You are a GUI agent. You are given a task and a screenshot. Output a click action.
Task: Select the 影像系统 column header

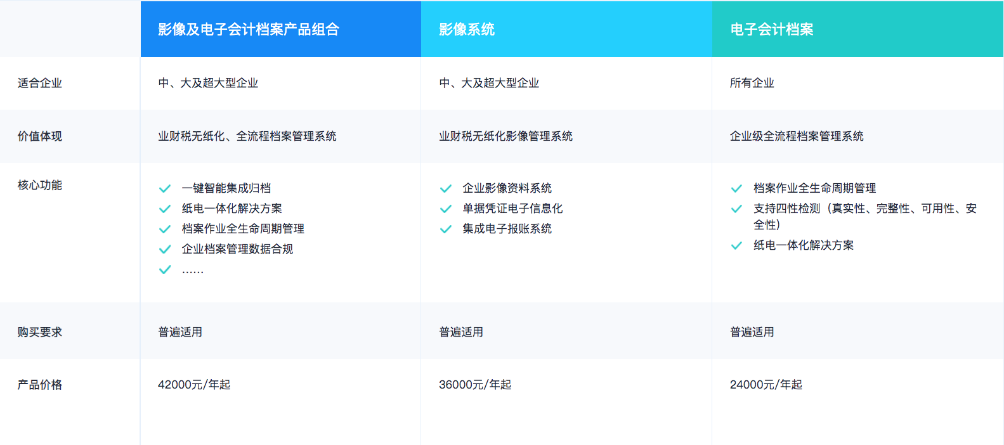(467, 29)
